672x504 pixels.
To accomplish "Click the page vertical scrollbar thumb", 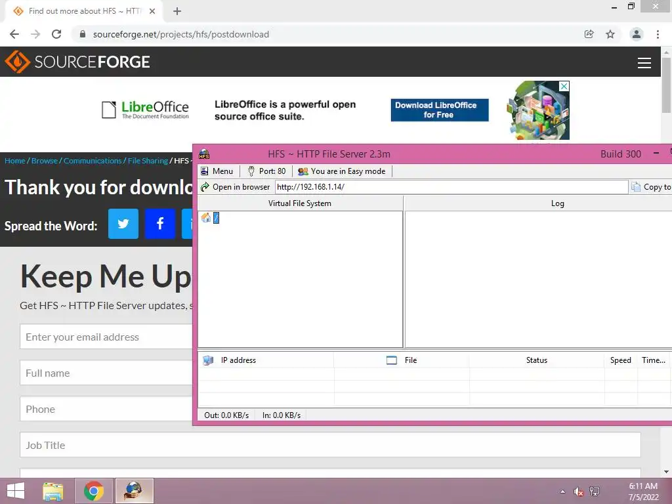I will pos(667,85).
